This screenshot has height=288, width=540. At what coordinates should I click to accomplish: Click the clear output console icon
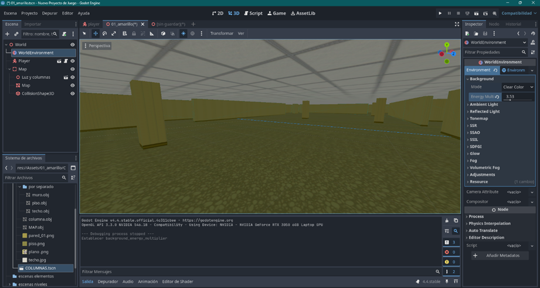click(x=447, y=221)
